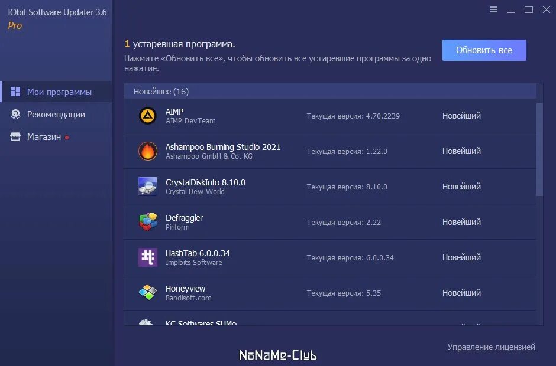Select Ashampoo Burning Studio 2021 name
This screenshot has height=366, width=556.
(x=222, y=147)
